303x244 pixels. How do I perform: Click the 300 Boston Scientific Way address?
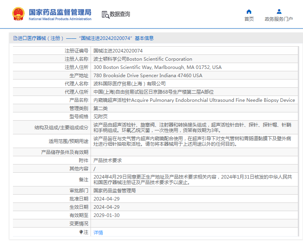pyautogui.click(x=158, y=67)
